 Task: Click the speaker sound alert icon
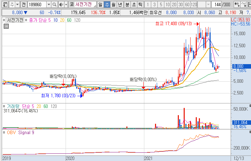pyautogui.click(x=61, y=4)
